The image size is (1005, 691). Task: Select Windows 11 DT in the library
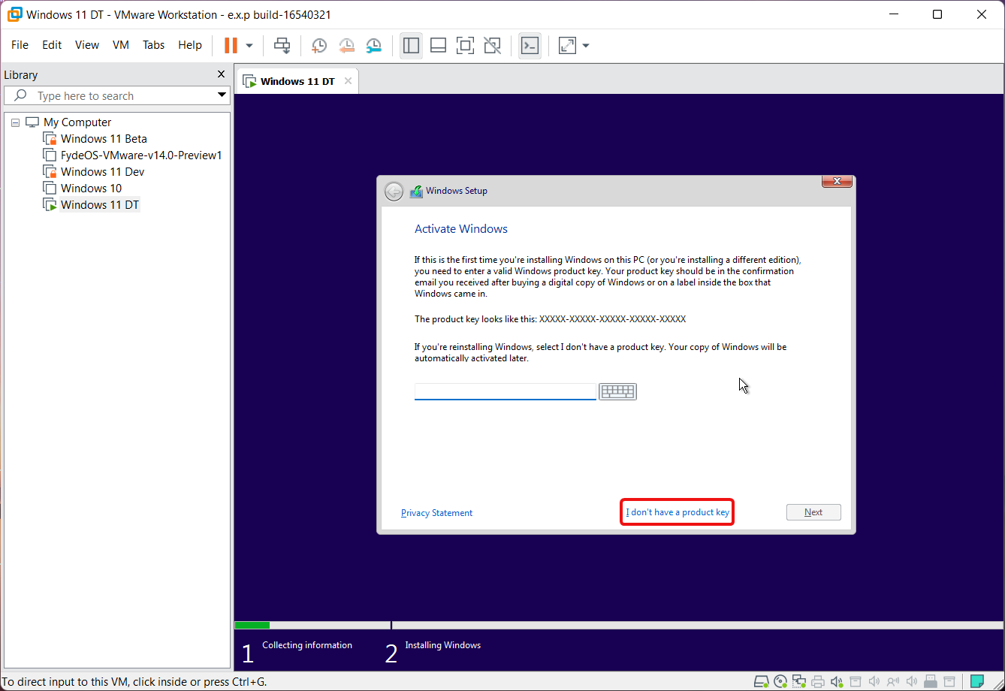99,205
